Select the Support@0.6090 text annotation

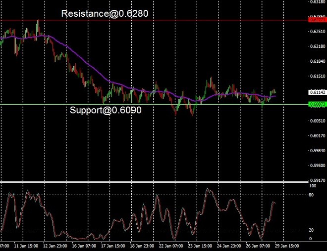106,110
